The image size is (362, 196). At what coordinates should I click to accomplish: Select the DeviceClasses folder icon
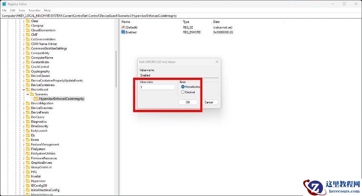[28, 76]
